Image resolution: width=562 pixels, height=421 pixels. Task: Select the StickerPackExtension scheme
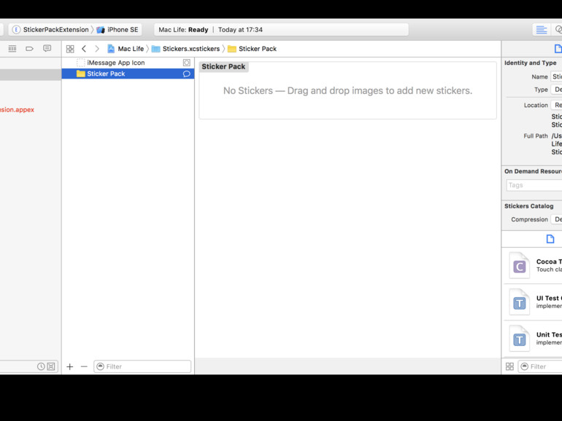[50, 30]
